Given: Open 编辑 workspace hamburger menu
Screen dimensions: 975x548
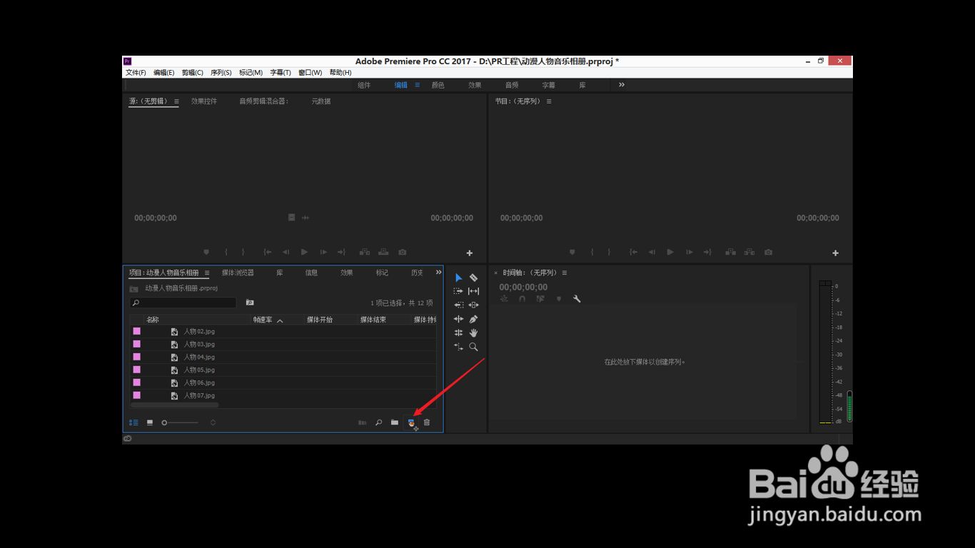Looking at the screenshot, I should [x=418, y=85].
